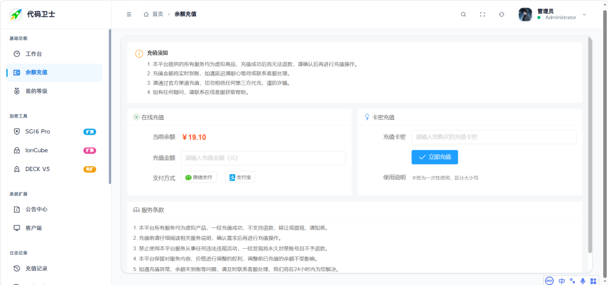Expand the 管理员 user dropdown arrow

pyautogui.click(x=585, y=15)
